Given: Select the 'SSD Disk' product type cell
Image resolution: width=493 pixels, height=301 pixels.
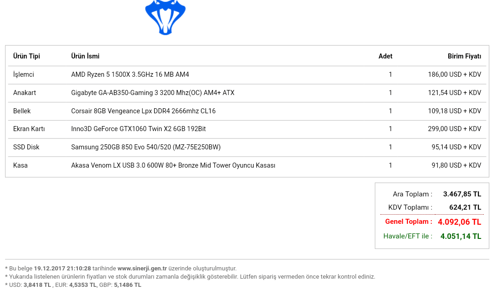Looking at the screenshot, I should click(x=26, y=147).
